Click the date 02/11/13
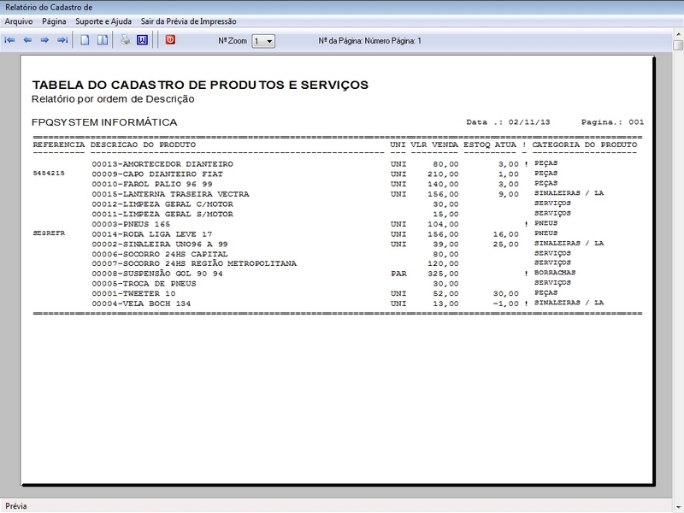Viewport: 684px width, 513px height. [529, 122]
